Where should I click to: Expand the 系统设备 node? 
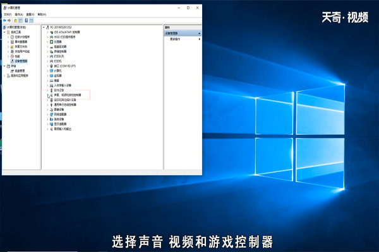click(47, 119)
